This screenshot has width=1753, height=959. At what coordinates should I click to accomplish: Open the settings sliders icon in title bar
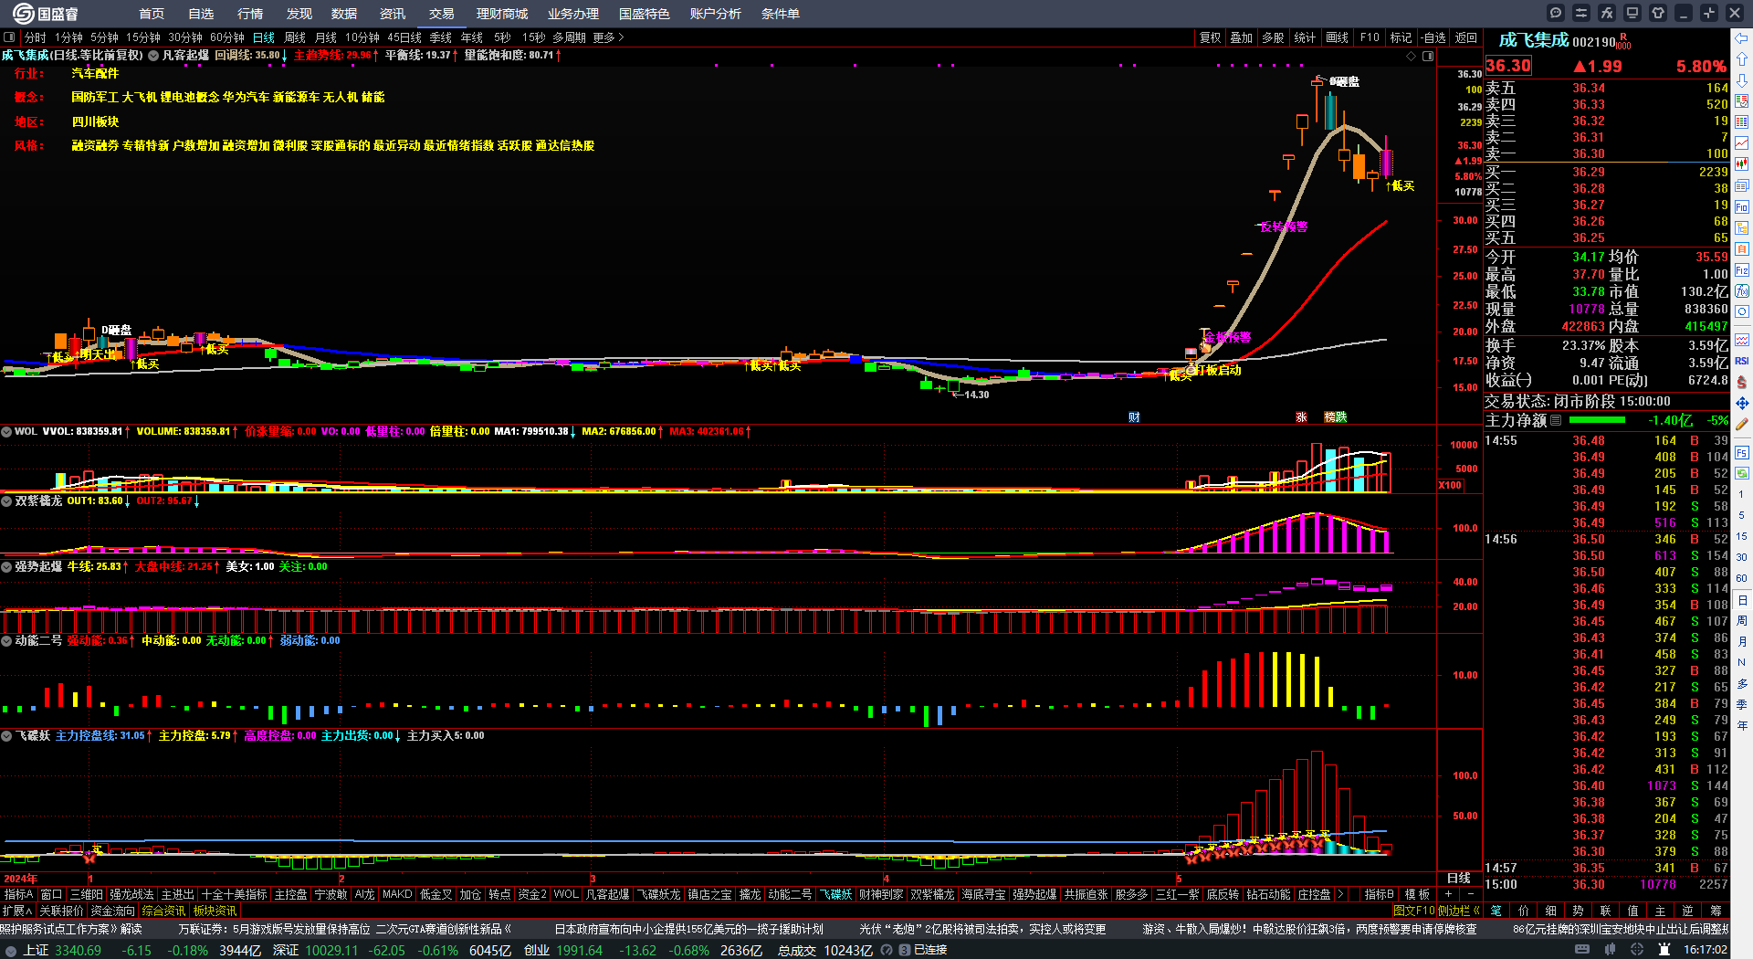[1581, 13]
